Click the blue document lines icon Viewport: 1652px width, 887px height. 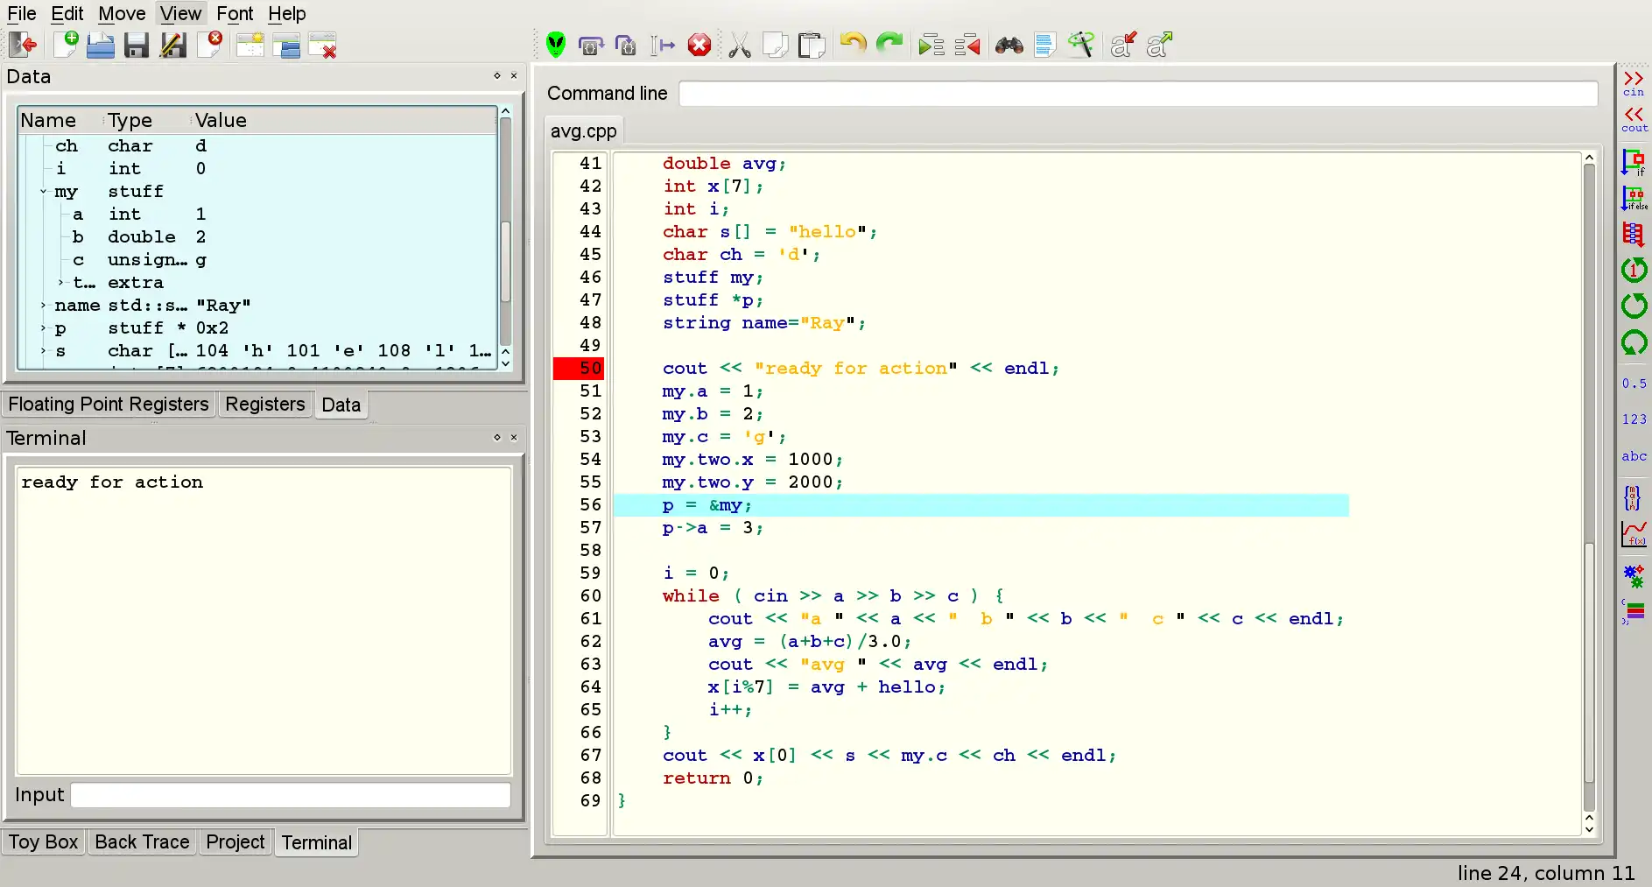[x=1044, y=45]
